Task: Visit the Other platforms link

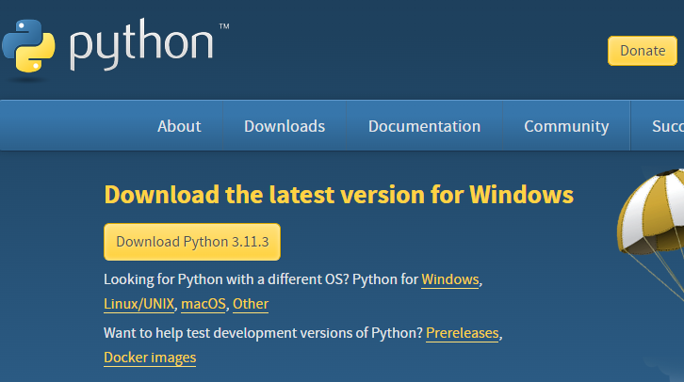Action: 251,304
